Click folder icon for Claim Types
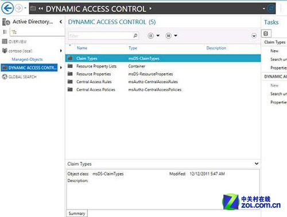Viewport: 287px width, 217px height. (x=70, y=58)
